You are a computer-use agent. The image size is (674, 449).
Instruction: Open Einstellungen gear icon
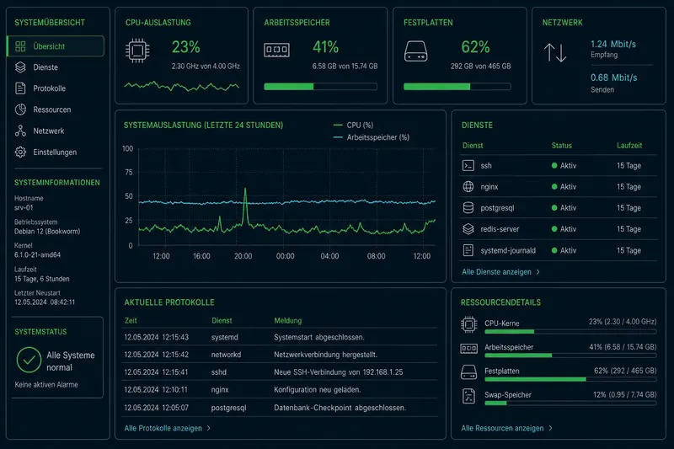click(x=20, y=152)
